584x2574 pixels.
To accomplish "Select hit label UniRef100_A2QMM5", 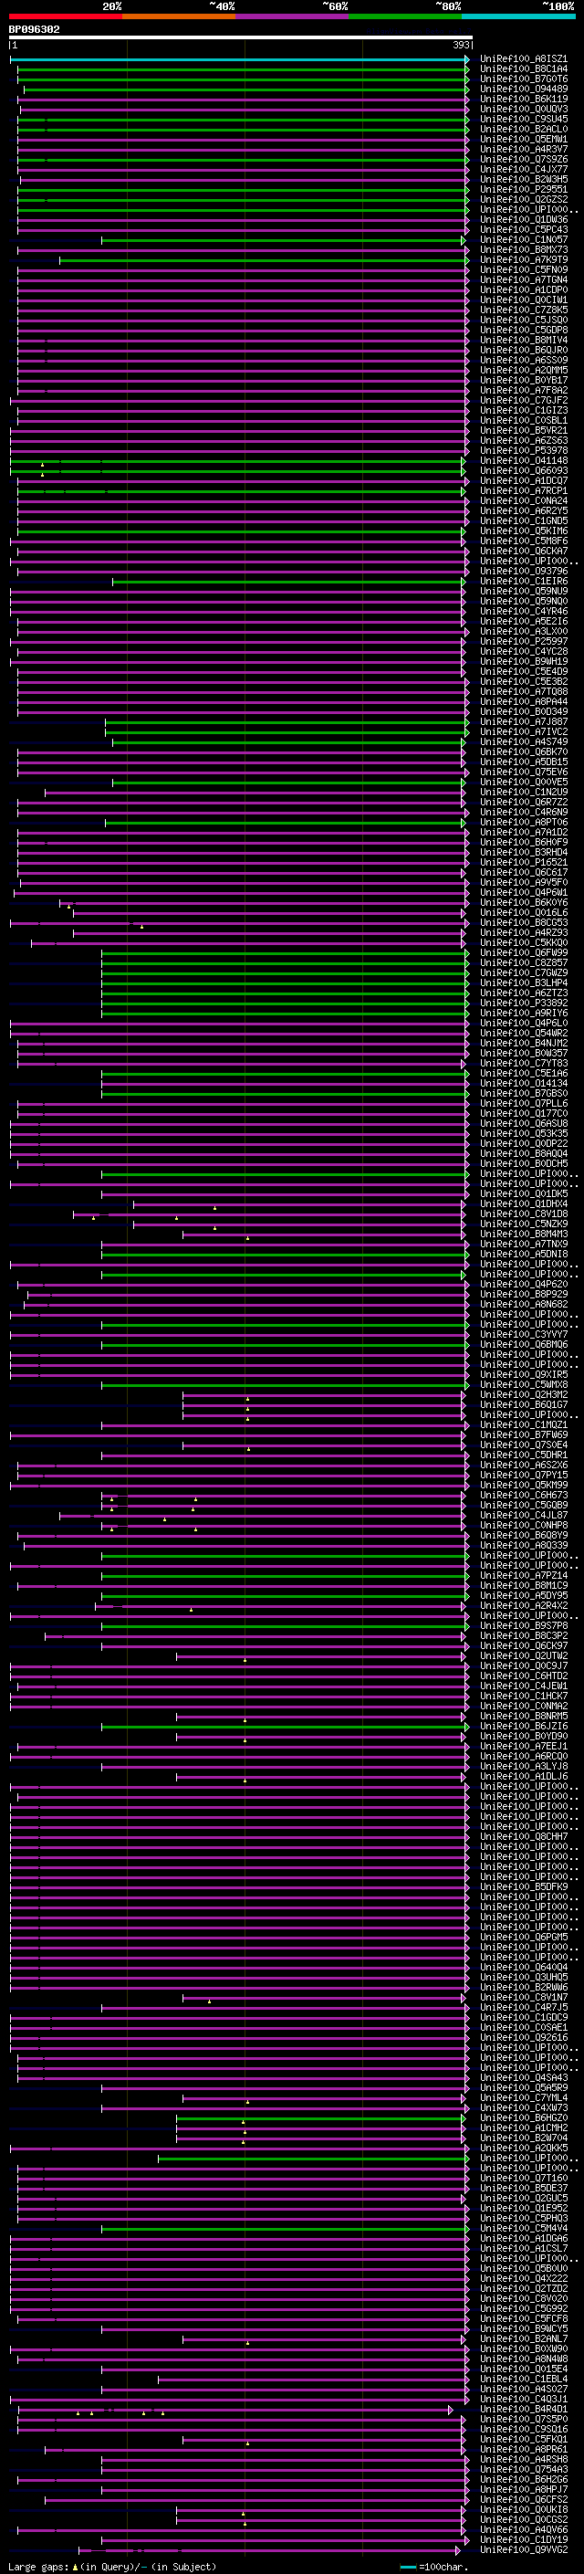I will [x=524, y=371].
